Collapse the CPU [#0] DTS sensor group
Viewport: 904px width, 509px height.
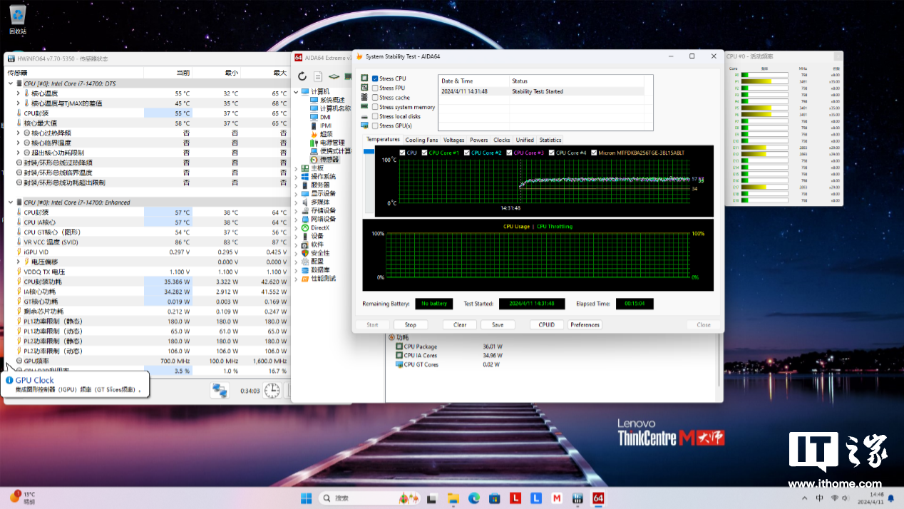(10, 83)
